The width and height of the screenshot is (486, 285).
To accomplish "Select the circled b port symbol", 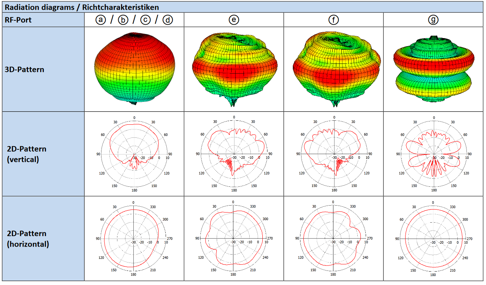I will pos(123,20).
